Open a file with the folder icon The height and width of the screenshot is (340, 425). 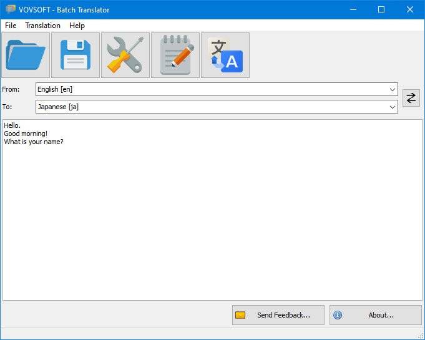[x=26, y=56]
